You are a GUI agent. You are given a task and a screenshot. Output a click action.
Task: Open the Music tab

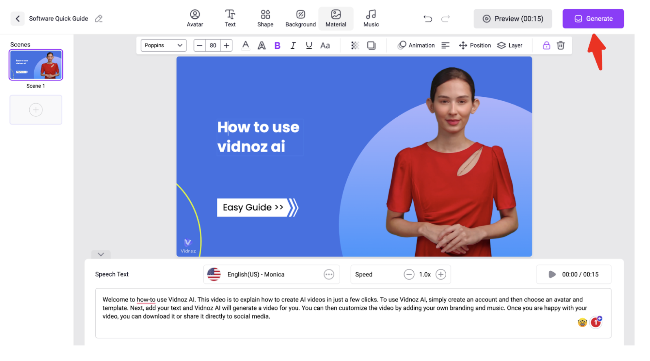click(371, 19)
